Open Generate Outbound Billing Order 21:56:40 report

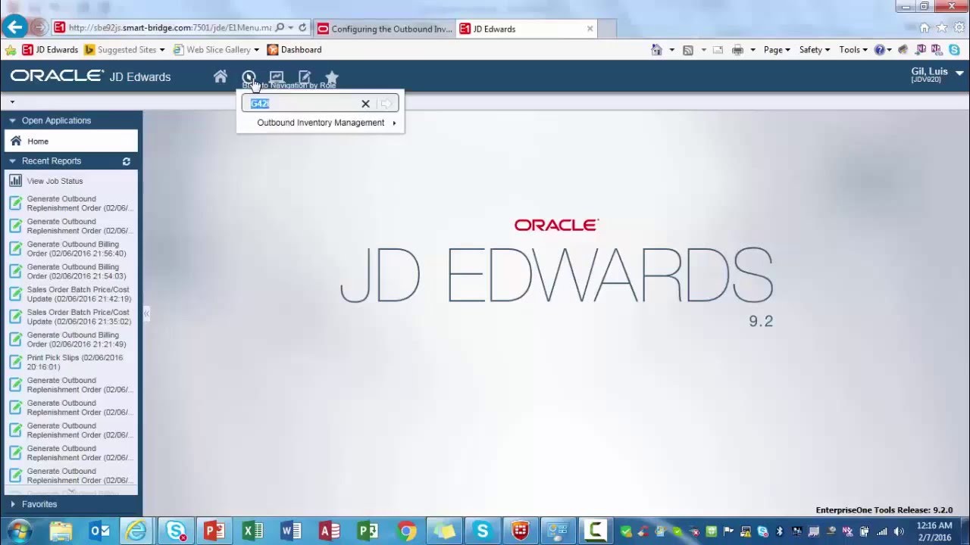[x=77, y=249]
